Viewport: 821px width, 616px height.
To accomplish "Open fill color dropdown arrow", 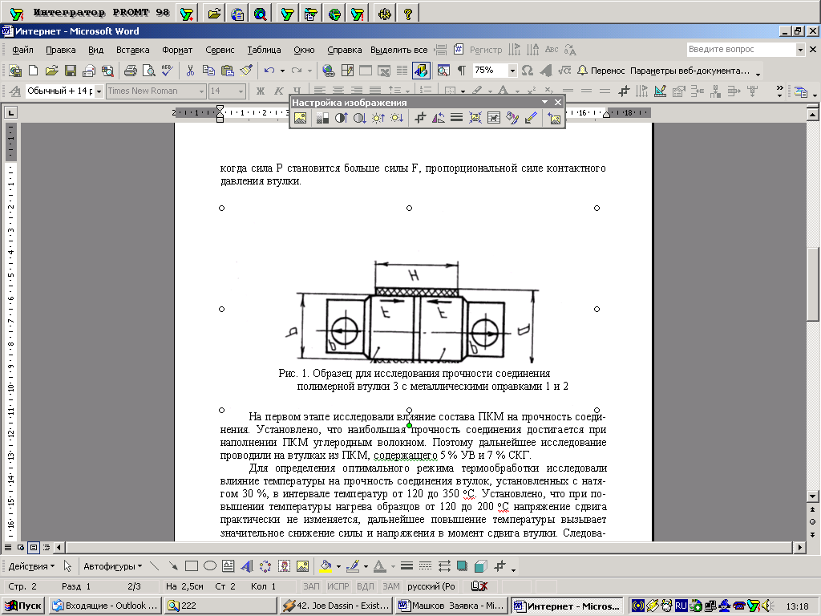I will pos(339,566).
